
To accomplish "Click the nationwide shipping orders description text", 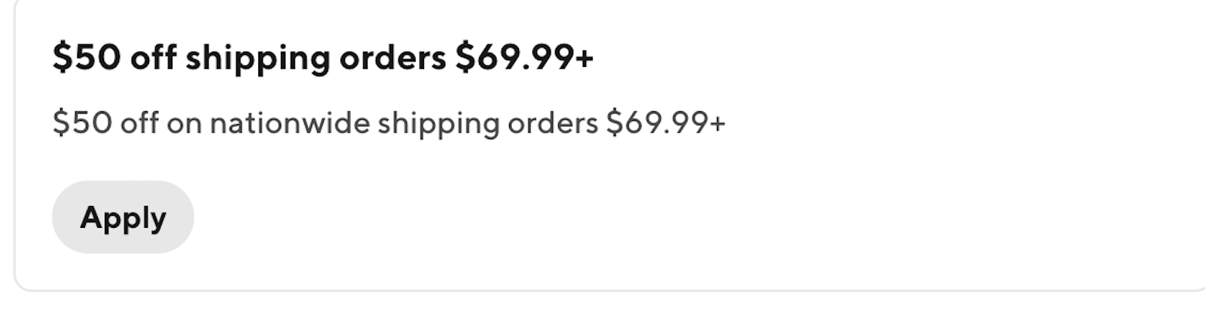I will tap(389, 123).
